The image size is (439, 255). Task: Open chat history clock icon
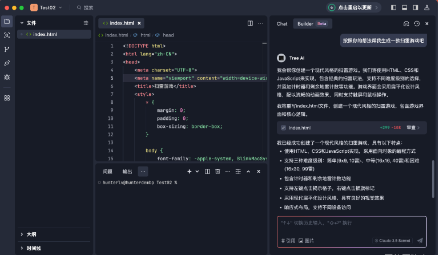tap(417, 24)
